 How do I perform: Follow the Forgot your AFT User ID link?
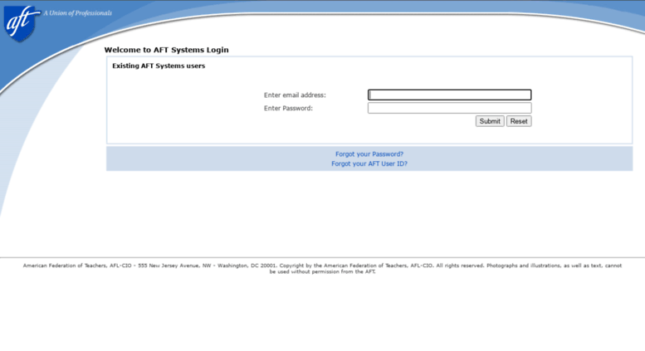369,163
